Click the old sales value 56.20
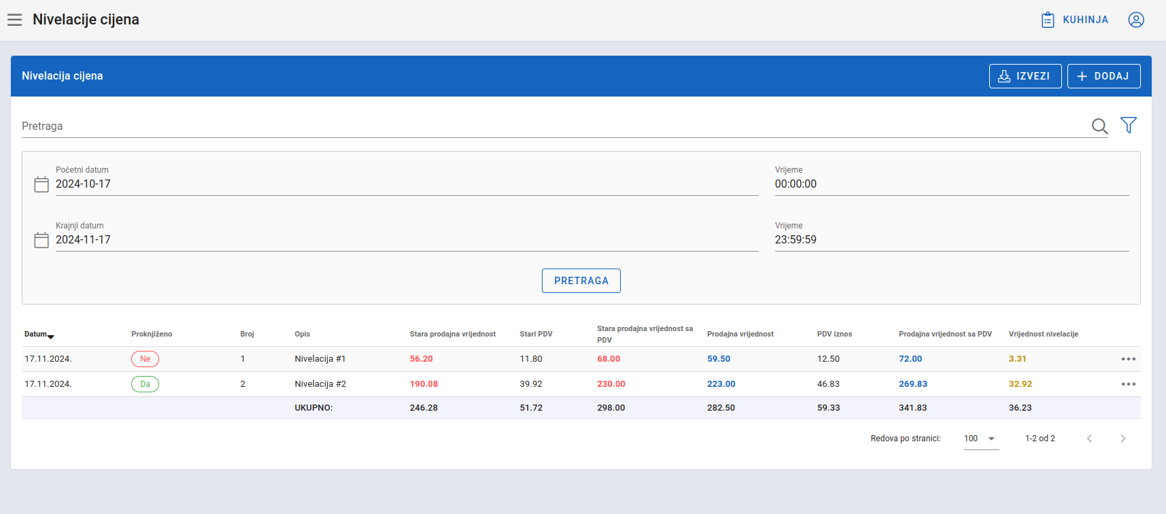 pyautogui.click(x=422, y=359)
